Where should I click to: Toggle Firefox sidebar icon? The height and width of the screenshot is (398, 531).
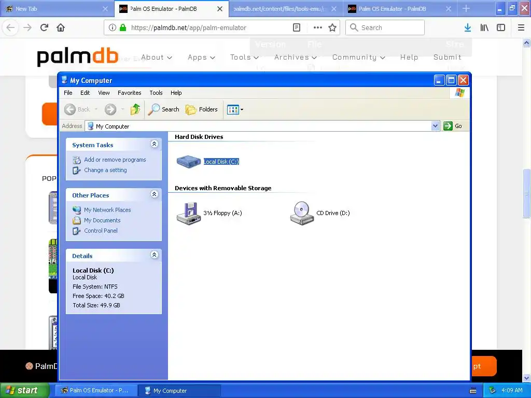pyautogui.click(x=501, y=28)
